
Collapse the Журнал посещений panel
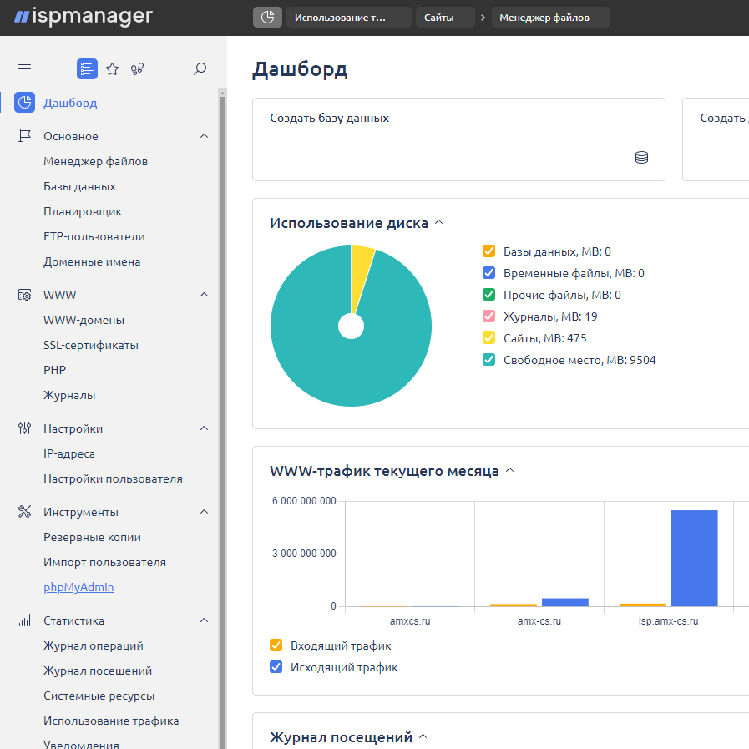pos(423,737)
